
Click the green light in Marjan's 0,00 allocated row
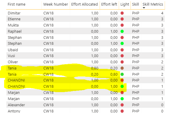pyautogui.click(x=122, y=99)
